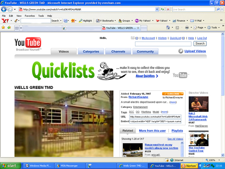Select the Related videos tab
The width and height of the screenshot is (225, 169).
point(127,131)
